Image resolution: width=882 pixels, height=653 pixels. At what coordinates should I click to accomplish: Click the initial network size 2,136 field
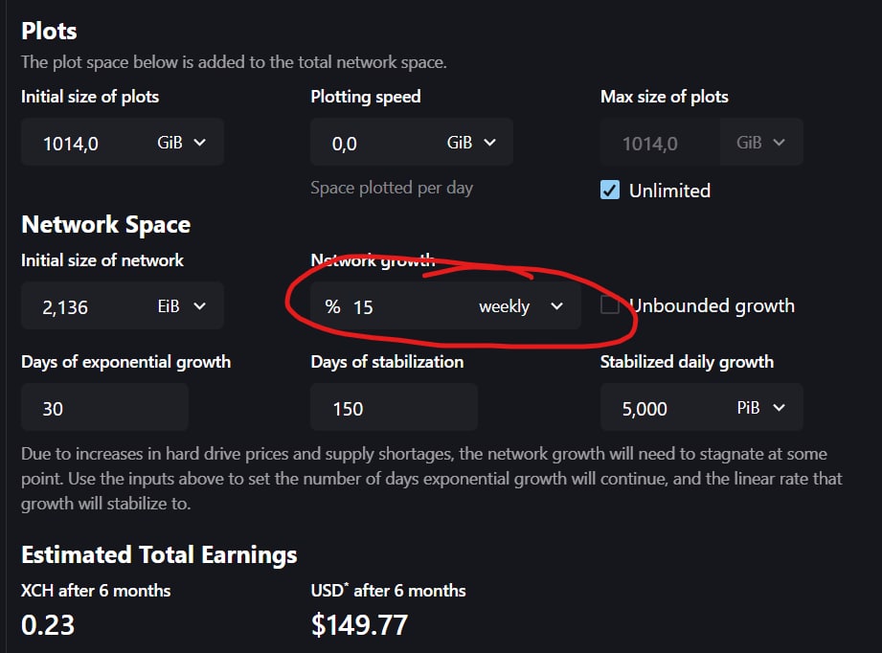84,306
